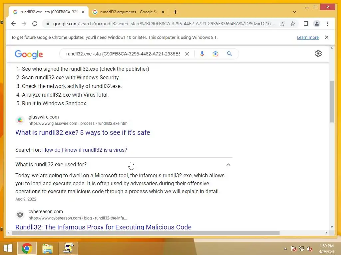This screenshot has width=341, height=255.
Task: Open Chrome three-dot menu
Action: click(x=327, y=24)
